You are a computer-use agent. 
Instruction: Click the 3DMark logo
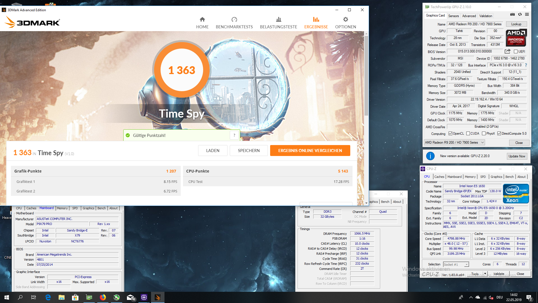click(33, 22)
